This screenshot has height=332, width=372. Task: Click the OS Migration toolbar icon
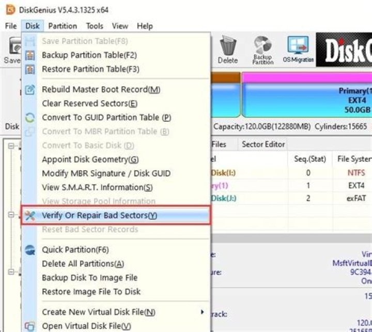298,45
